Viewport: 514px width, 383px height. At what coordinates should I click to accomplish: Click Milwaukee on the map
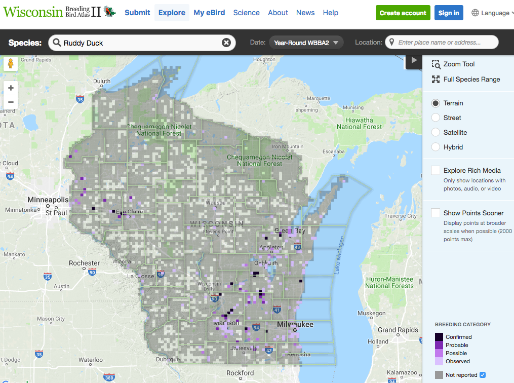295,324
